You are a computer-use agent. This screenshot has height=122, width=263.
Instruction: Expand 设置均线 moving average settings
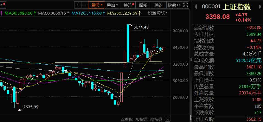158,13
